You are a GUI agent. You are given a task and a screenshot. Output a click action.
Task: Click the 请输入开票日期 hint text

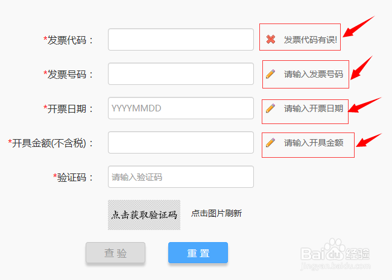pos(314,108)
